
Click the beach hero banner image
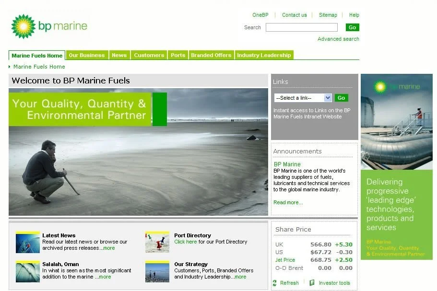(x=138, y=152)
